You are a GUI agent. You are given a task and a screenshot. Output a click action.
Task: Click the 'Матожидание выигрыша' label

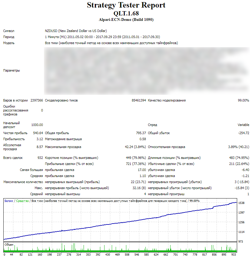coord(63,139)
